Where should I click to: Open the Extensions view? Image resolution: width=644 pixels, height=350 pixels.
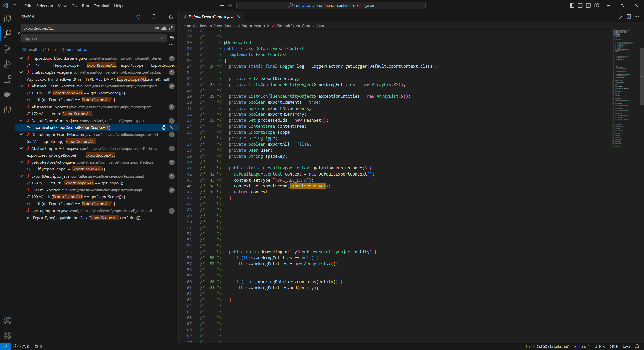point(8,79)
